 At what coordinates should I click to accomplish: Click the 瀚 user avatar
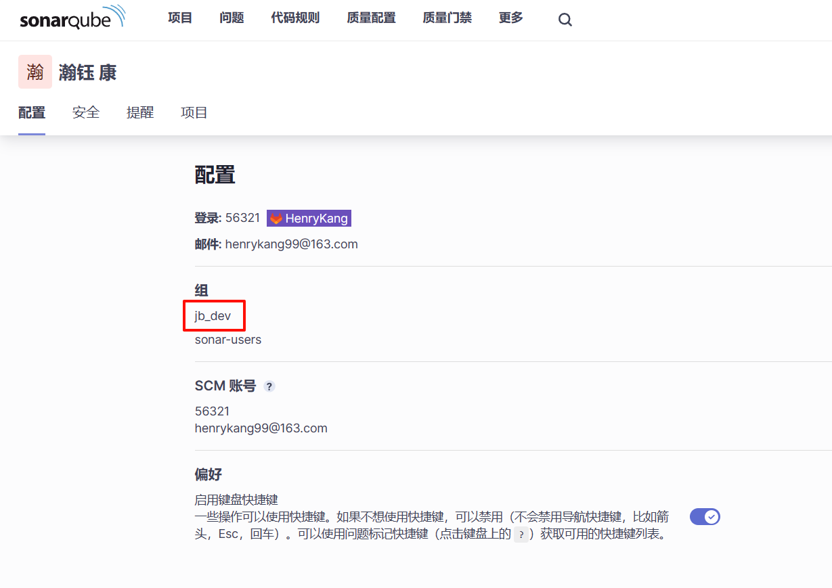pos(35,72)
